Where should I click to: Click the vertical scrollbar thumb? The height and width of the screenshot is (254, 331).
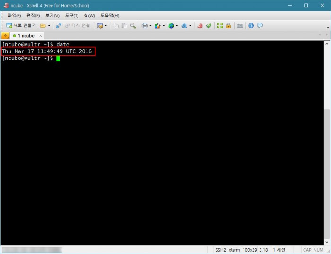tap(327, 174)
